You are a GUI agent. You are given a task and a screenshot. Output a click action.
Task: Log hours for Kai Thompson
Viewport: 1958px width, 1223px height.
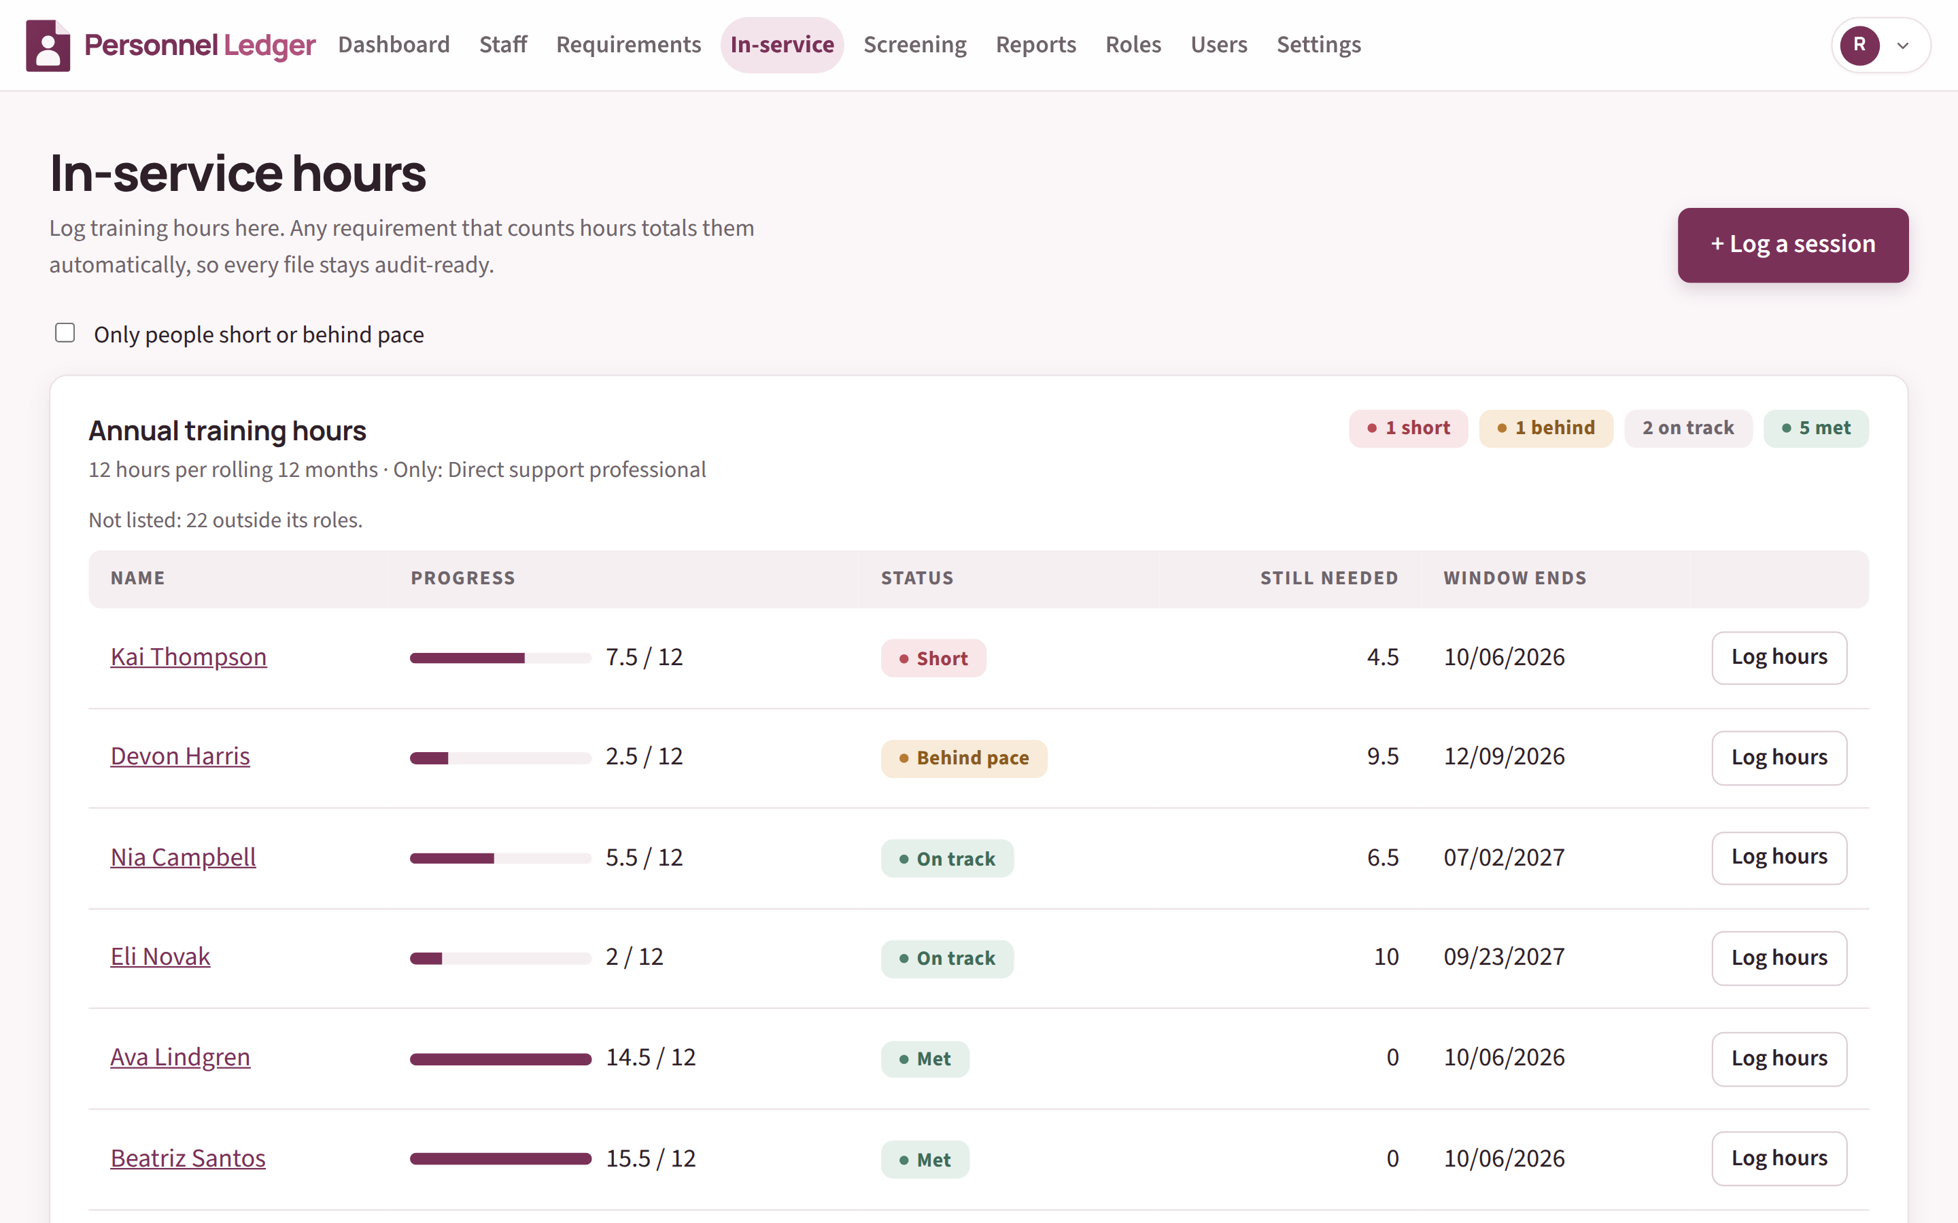tap(1779, 658)
